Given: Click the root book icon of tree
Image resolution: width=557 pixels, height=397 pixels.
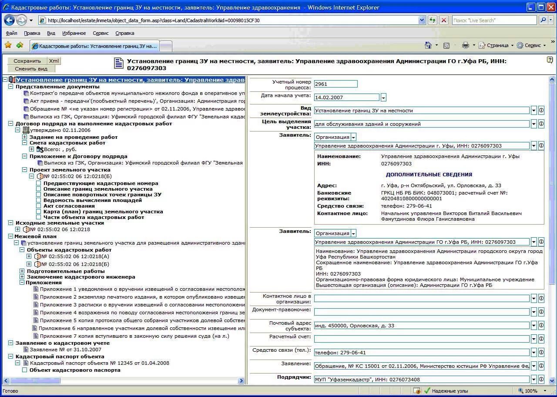Looking at the screenshot, I should coord(12,80).
